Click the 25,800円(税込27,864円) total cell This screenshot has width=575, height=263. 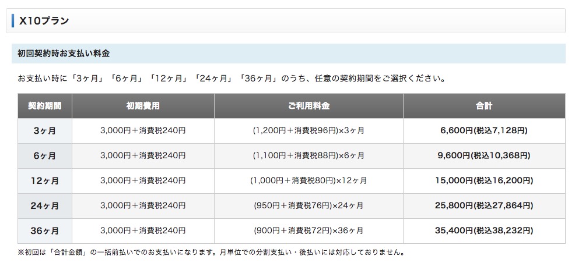[x=483, y=206]
